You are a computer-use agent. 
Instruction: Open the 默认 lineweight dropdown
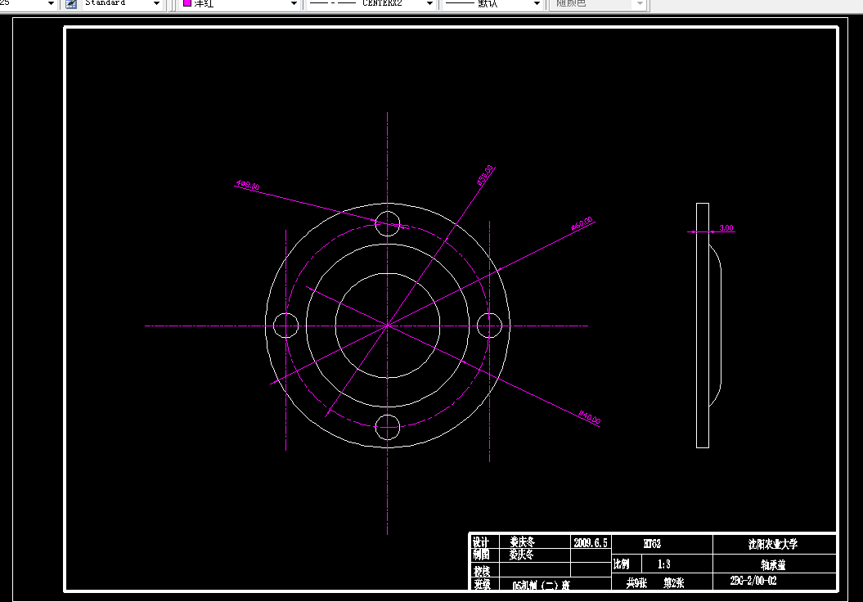tap(537, 3)
